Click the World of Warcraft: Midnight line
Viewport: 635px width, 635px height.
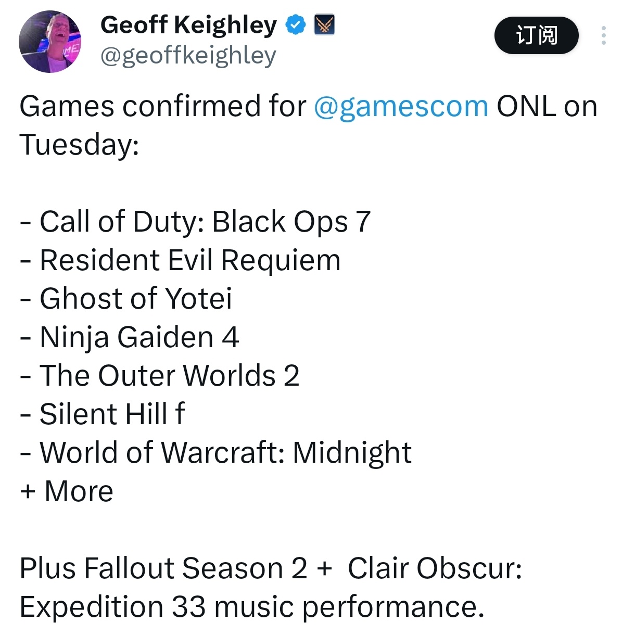216,453
